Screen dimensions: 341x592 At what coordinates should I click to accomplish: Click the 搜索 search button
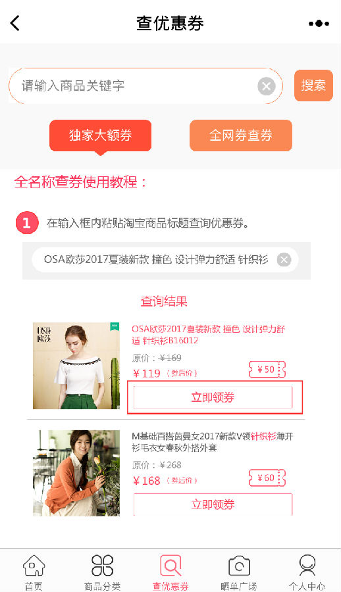(313, 86)
